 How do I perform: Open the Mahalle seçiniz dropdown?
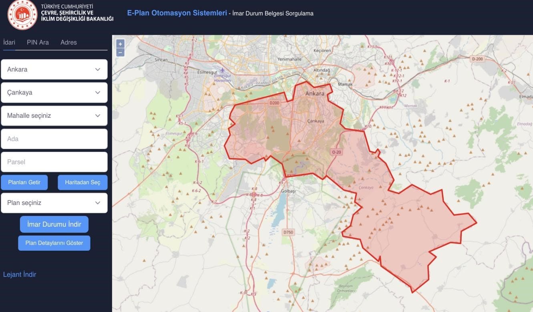pyautogui.click(x=54, y=116)
